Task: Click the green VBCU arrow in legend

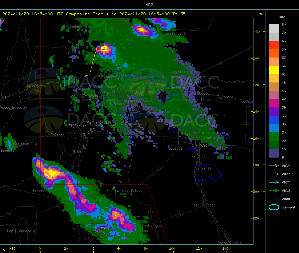Action: tap(274, 190)
